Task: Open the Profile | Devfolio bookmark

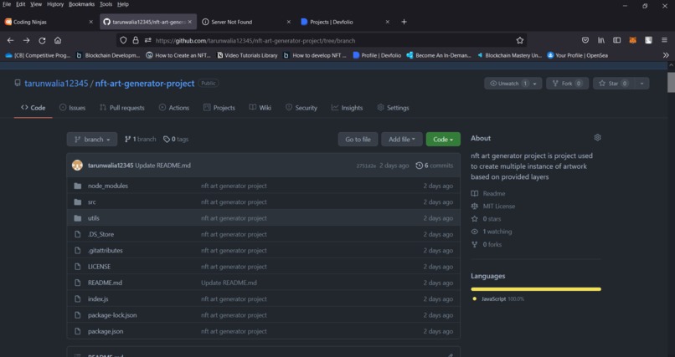Action: (x=377, y=55)
